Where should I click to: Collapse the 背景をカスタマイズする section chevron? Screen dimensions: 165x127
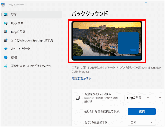160,98
